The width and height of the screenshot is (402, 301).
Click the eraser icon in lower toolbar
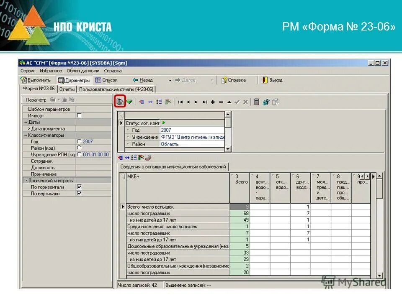pos(148,158)
